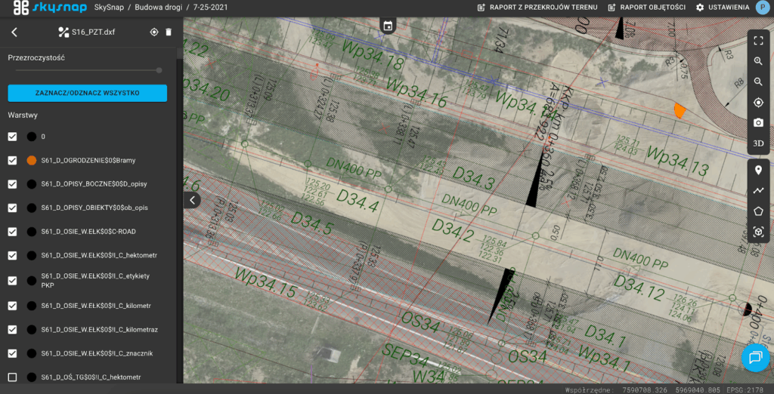Screen dimensions: 774x394
Task: Open Raport objętości
Action: coord(645,8)
